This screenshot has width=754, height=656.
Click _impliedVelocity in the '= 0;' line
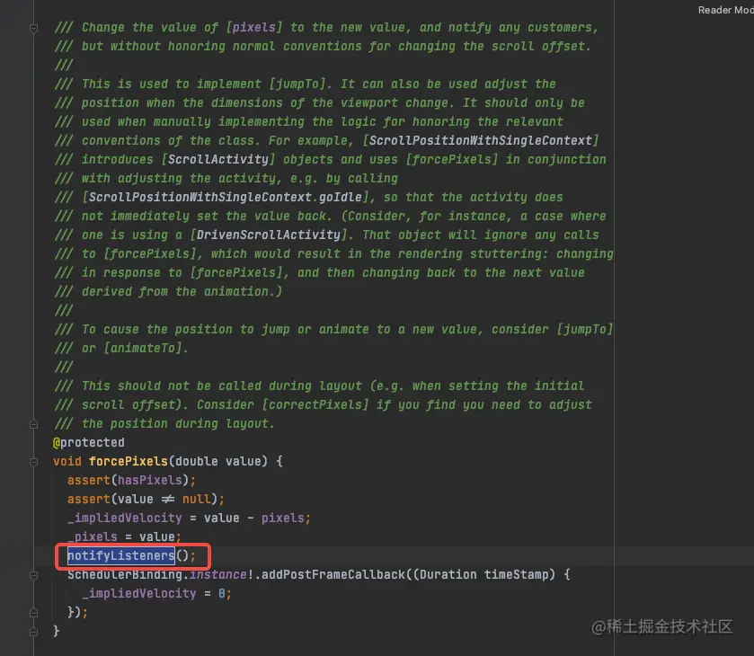pyautogui.click(x=139, y=593)
